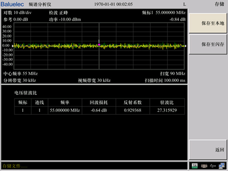
Task: Click the 中心频率 55 MHz readout
Action: 21,73
